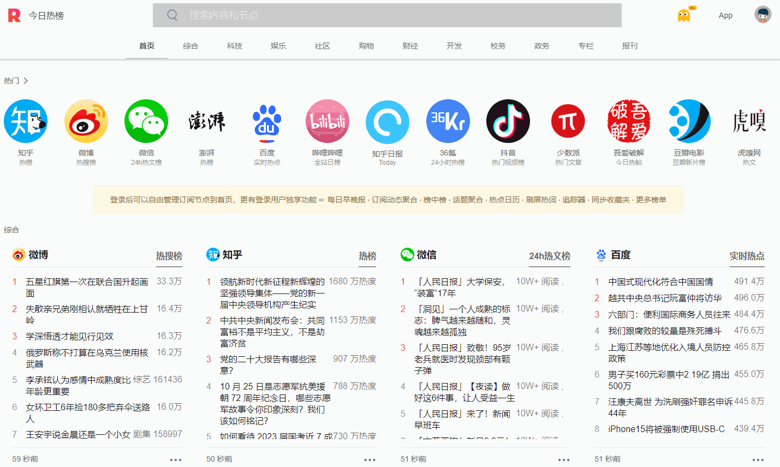Switch to the 专栏 tab
780x467 pixels.
(x=586, y=46)
